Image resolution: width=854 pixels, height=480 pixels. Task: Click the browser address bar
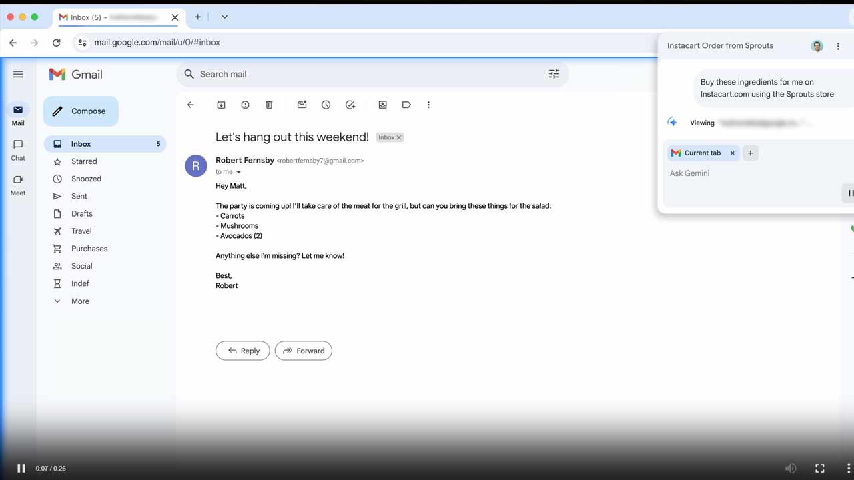pos(364,43)
